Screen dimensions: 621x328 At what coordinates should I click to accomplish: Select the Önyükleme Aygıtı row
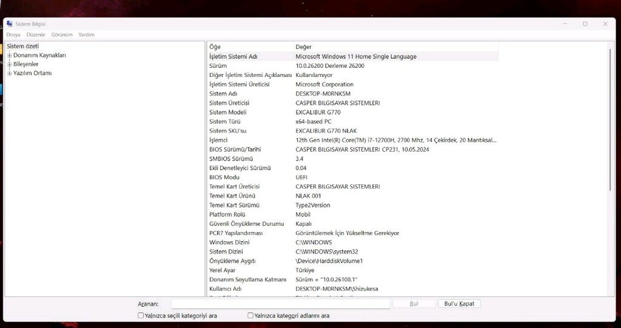point(352,261)
